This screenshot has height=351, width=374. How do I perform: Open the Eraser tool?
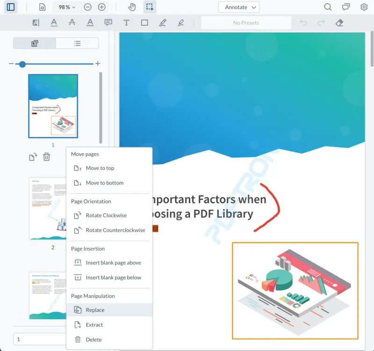[x=339, y=22]
